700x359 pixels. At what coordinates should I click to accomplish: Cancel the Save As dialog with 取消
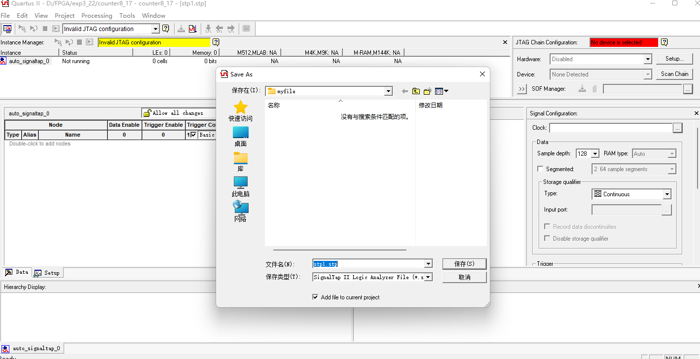click(464, 277)
